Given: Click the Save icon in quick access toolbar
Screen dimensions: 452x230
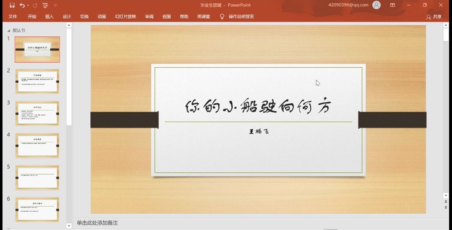Looking at the screenshot, I should click(x=12, y=5).
